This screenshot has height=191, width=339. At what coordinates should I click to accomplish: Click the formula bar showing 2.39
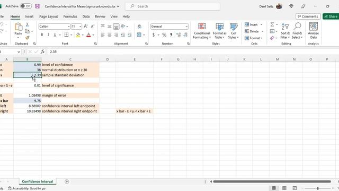[x=192, y=52]
